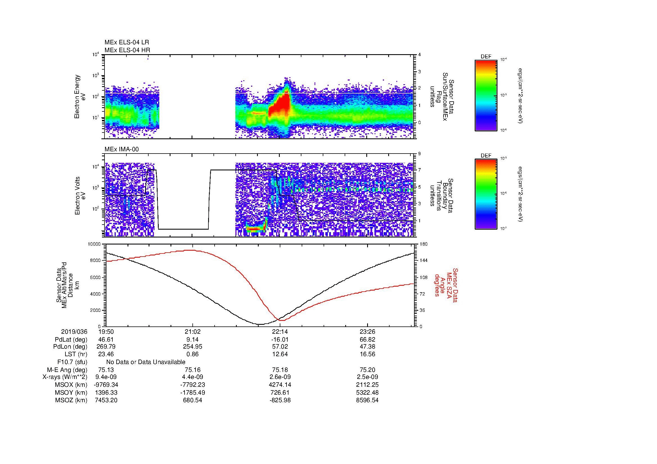This screenshot has width=657, height=464.
Task: Click the 'Electron Volts eV' axis label
Action: (x=80, y=196)
